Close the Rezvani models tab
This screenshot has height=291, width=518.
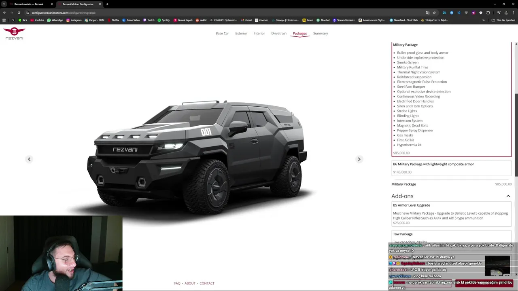(52, 4)
